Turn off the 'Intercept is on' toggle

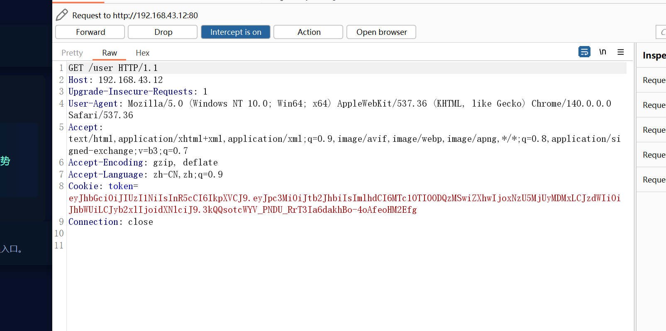click(x=236, y=32)
